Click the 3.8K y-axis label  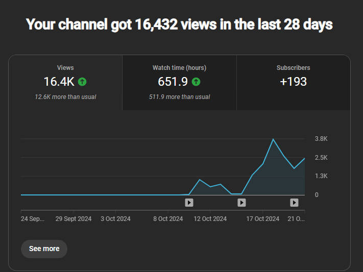[x=321, y=139]
